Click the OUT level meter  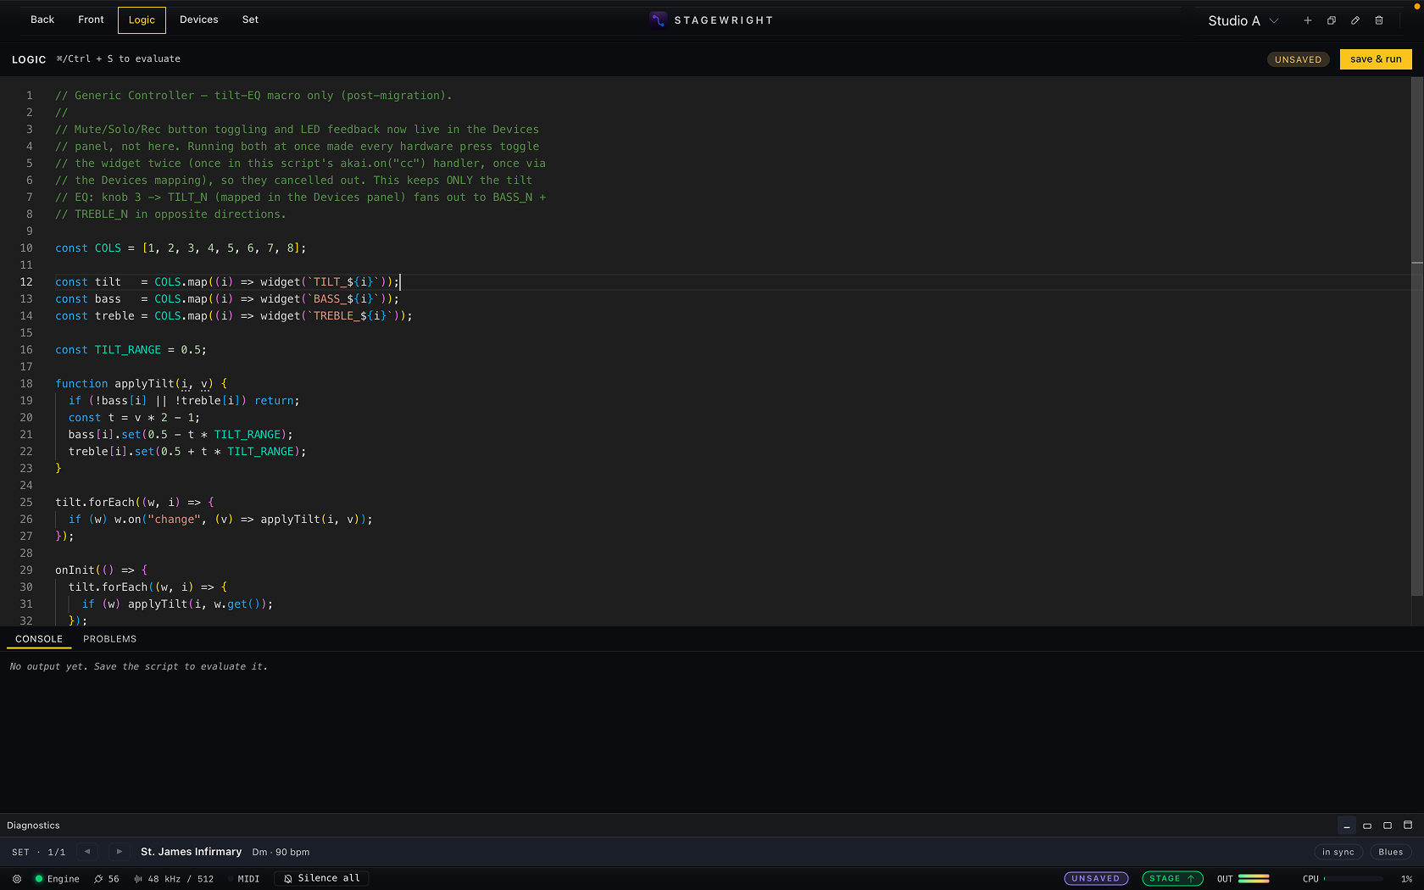pos(1254,879)
